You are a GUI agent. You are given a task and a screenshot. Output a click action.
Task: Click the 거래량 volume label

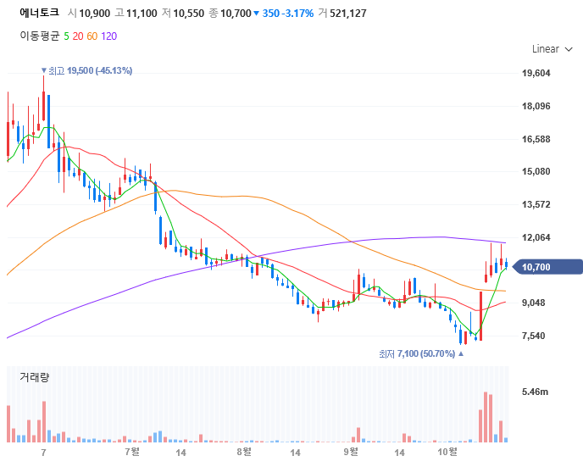pyautogui.click(x=34, y=377)
